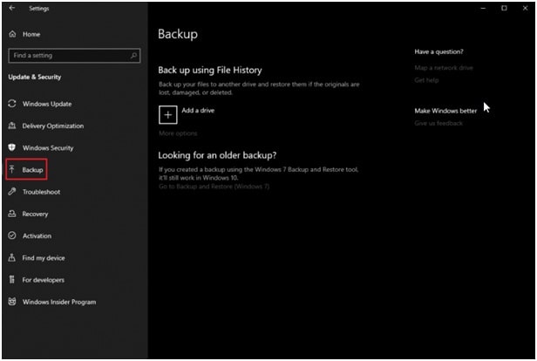Click the Get help link

pos(426,80)
